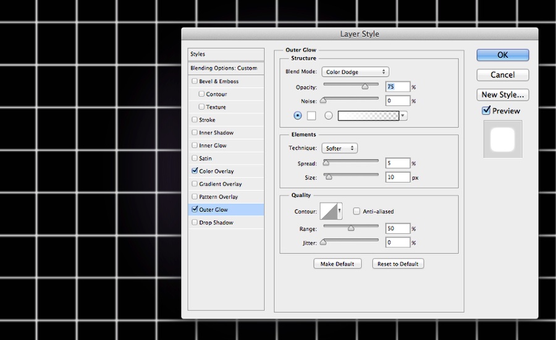556x340 pixels.
Task: Click the Spread value field
Action: [x=397, y=163]
